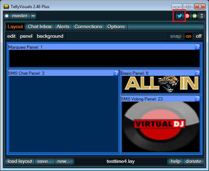
Task: Click the green circular play icon
Action: pos(195,16)
